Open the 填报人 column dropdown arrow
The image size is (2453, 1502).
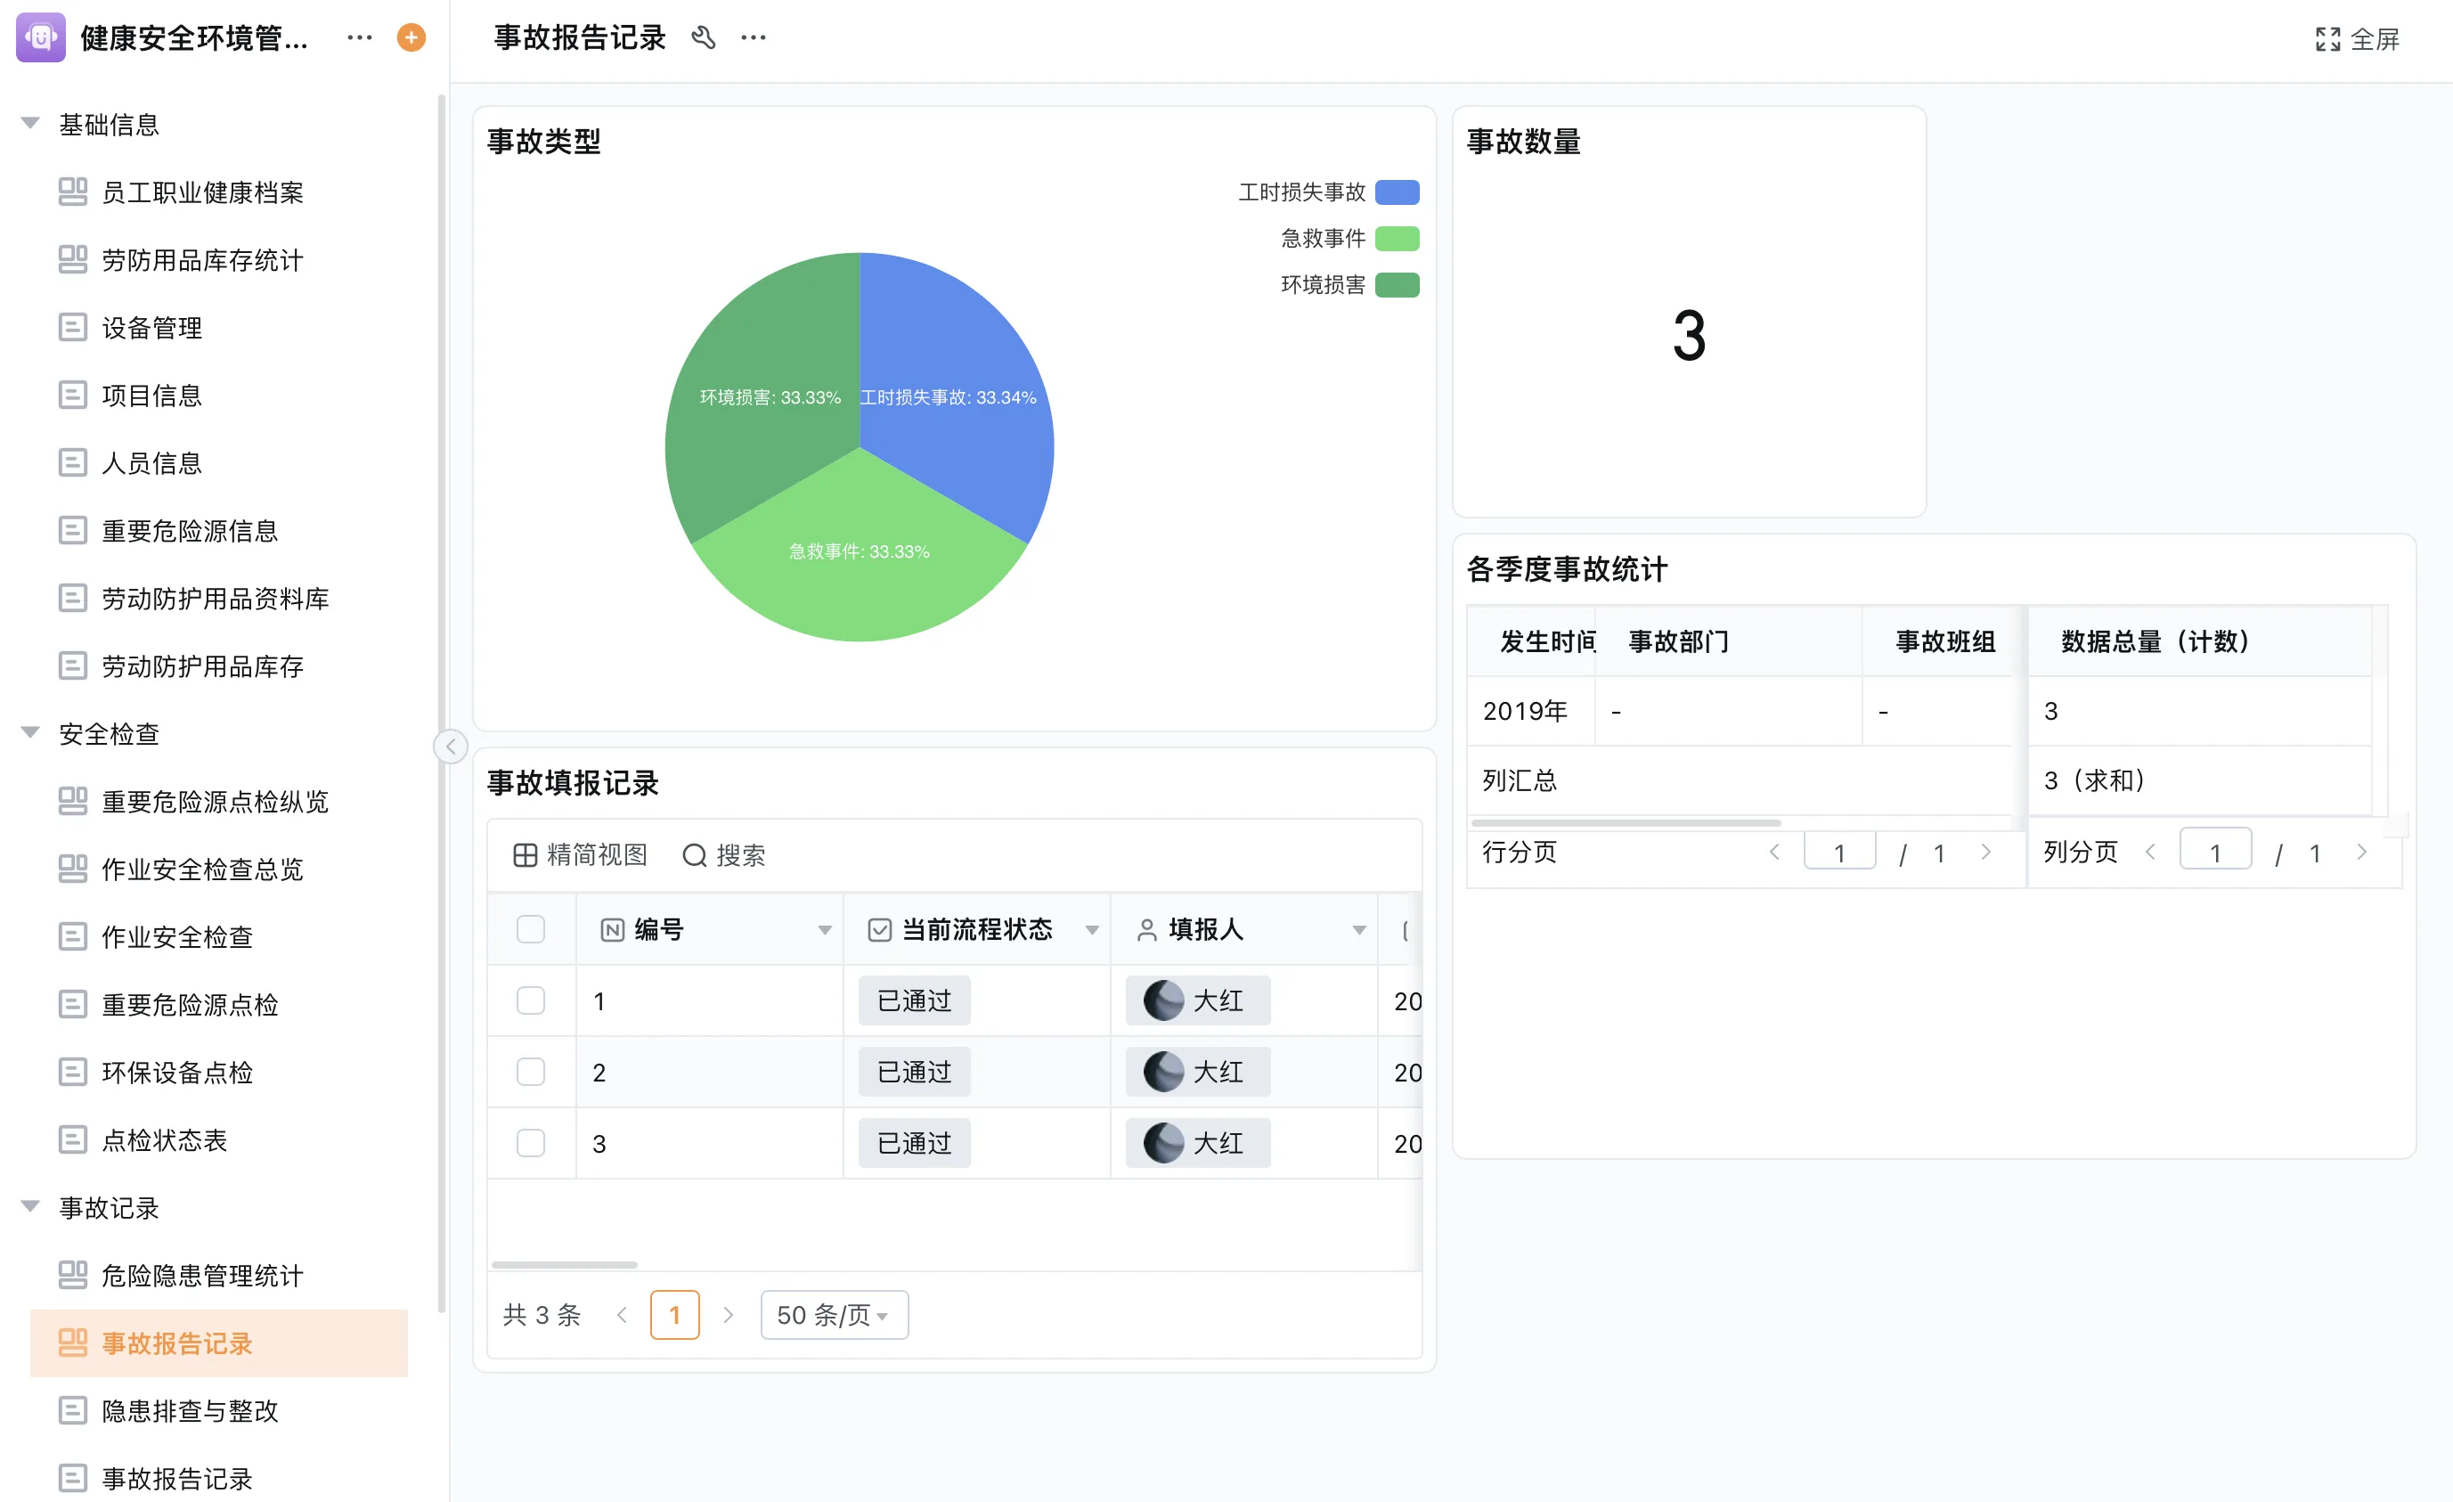click(1359, 930)
